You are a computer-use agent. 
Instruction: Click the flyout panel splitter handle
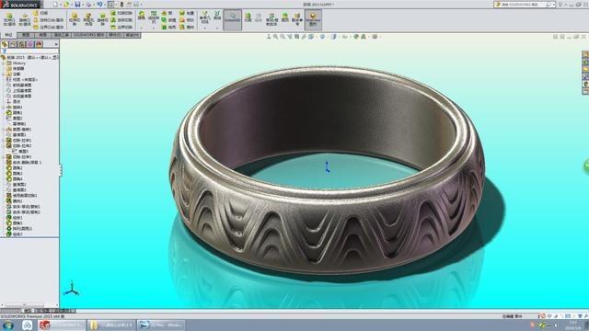click(x=60, y=170)
